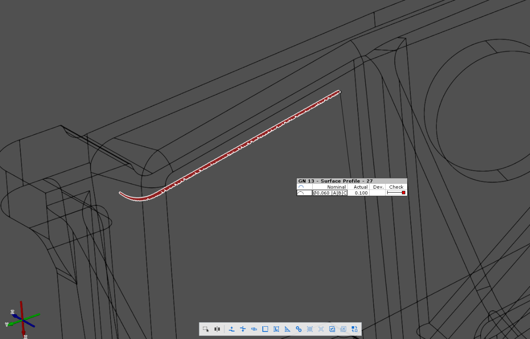
Task: Click the 0.100 actual value cell
Action: tap(361, 193)
